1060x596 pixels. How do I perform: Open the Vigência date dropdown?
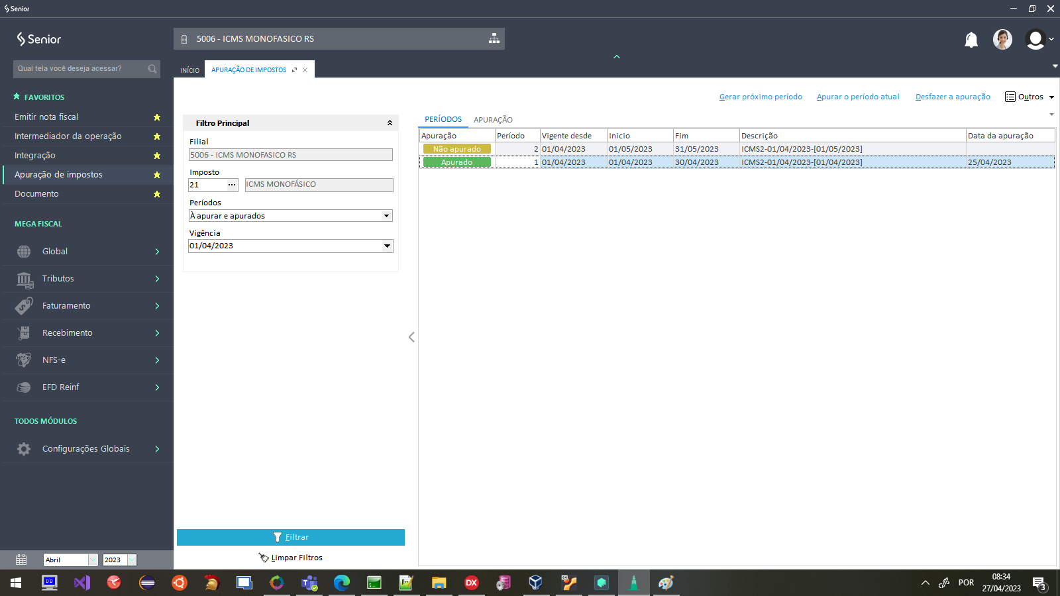point(387,246)
